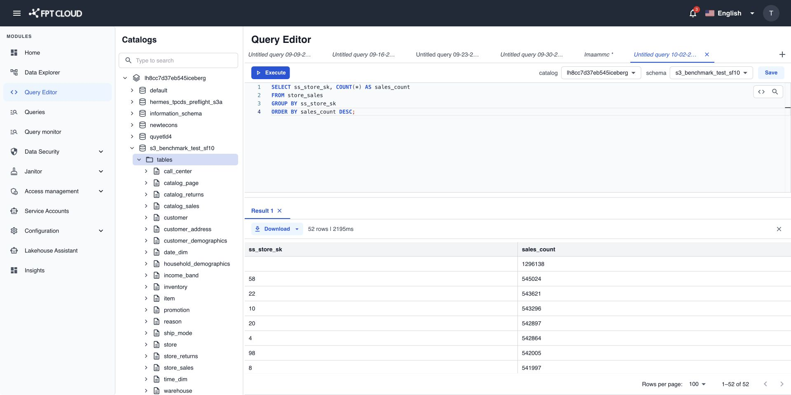
Task: Close the Untitled query 10-02 tab
Action: click(707, 54)
